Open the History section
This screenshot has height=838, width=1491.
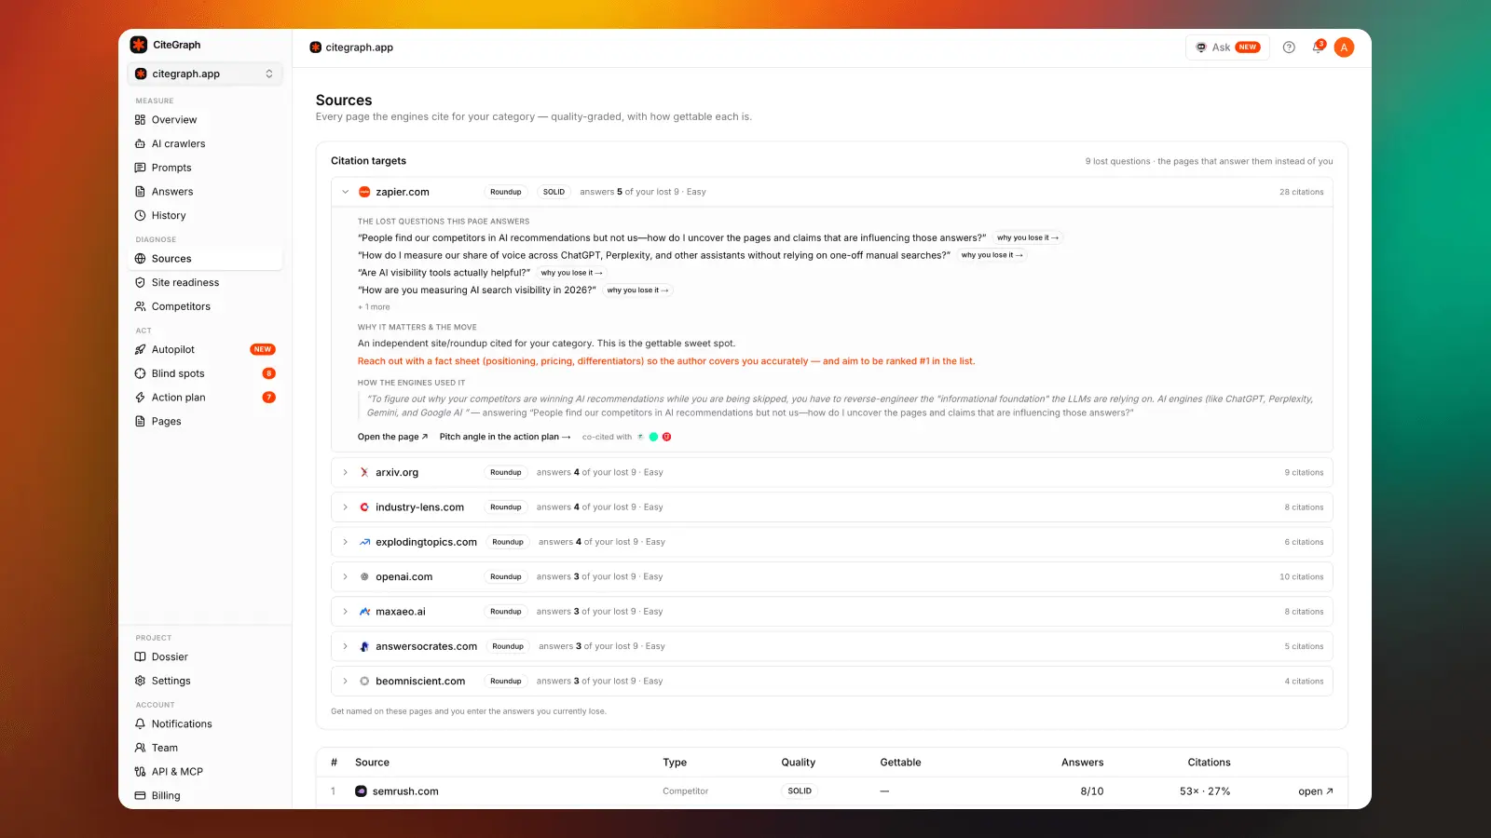click(169, 215)
